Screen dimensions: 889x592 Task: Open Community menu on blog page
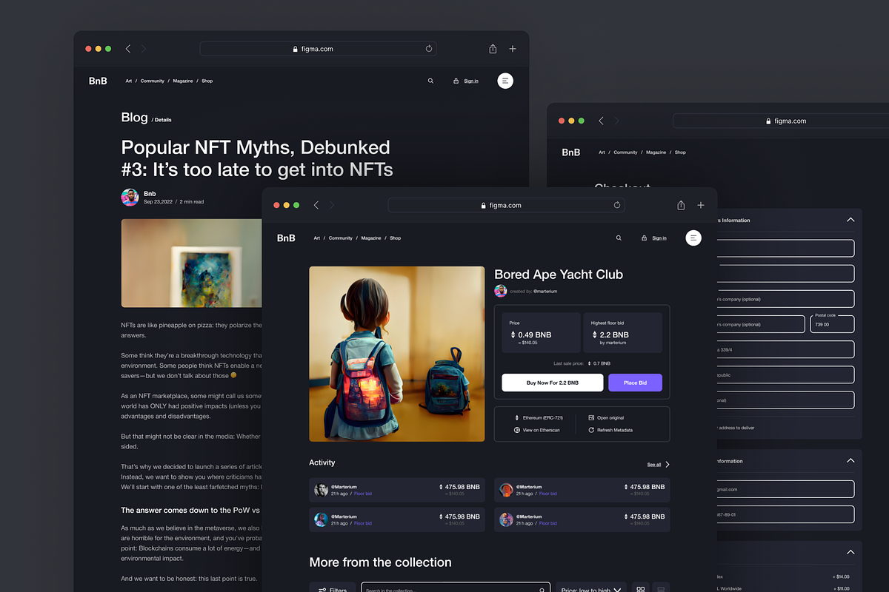(x=153, y=81)
